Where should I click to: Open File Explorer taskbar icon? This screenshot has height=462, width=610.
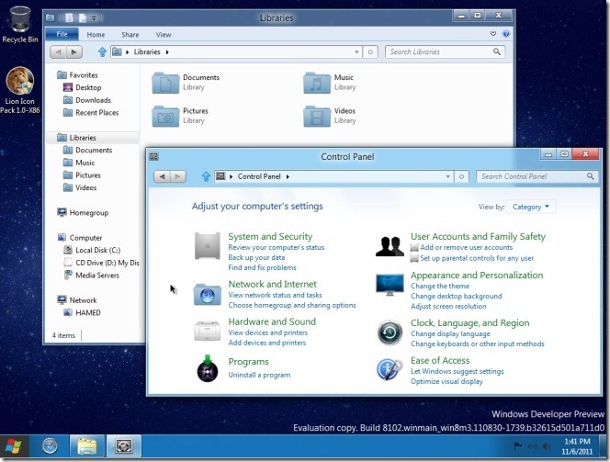click(x=86, y=446)
